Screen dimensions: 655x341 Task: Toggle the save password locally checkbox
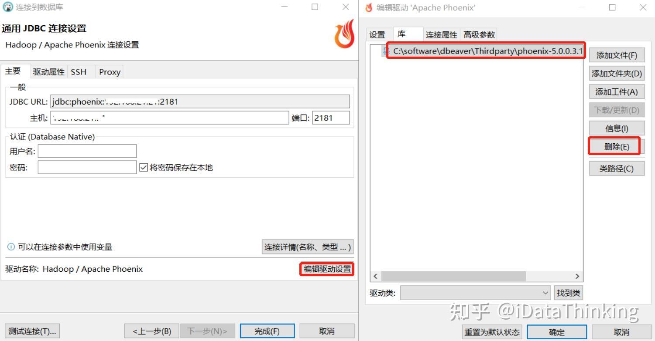[144, 167]
